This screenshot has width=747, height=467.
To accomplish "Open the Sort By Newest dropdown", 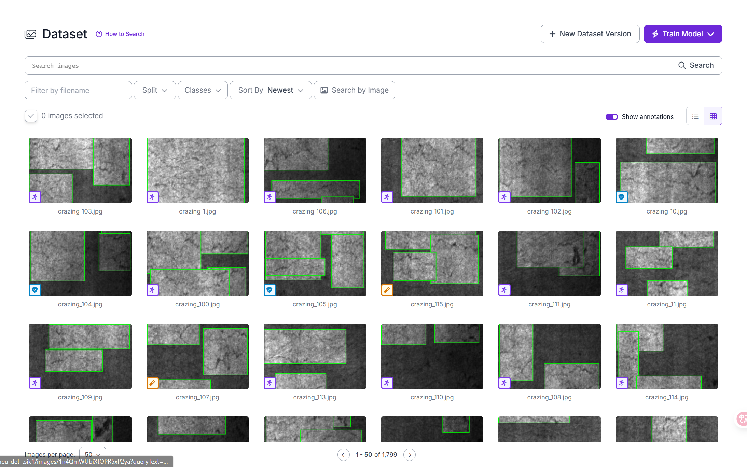I will pos(271,90).
